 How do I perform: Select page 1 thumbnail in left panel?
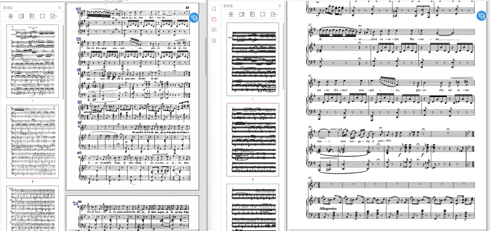click(x=32, y=60)
